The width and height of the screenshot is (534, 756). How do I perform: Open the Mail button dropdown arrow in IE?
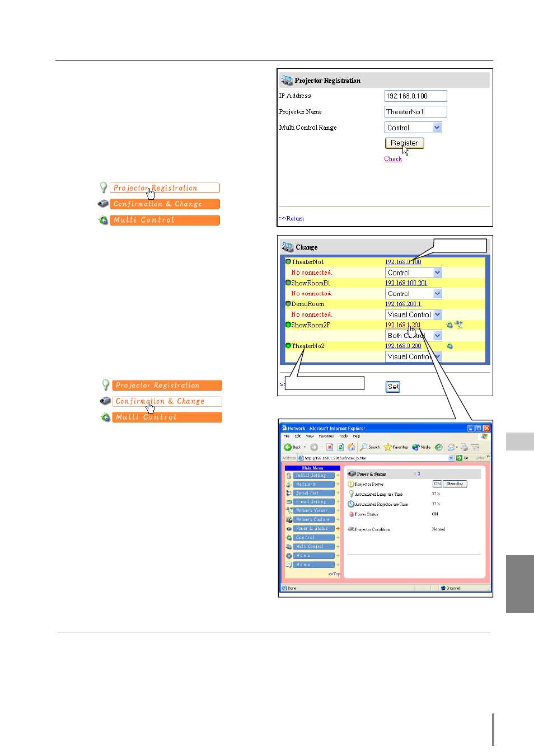(457, 447)
